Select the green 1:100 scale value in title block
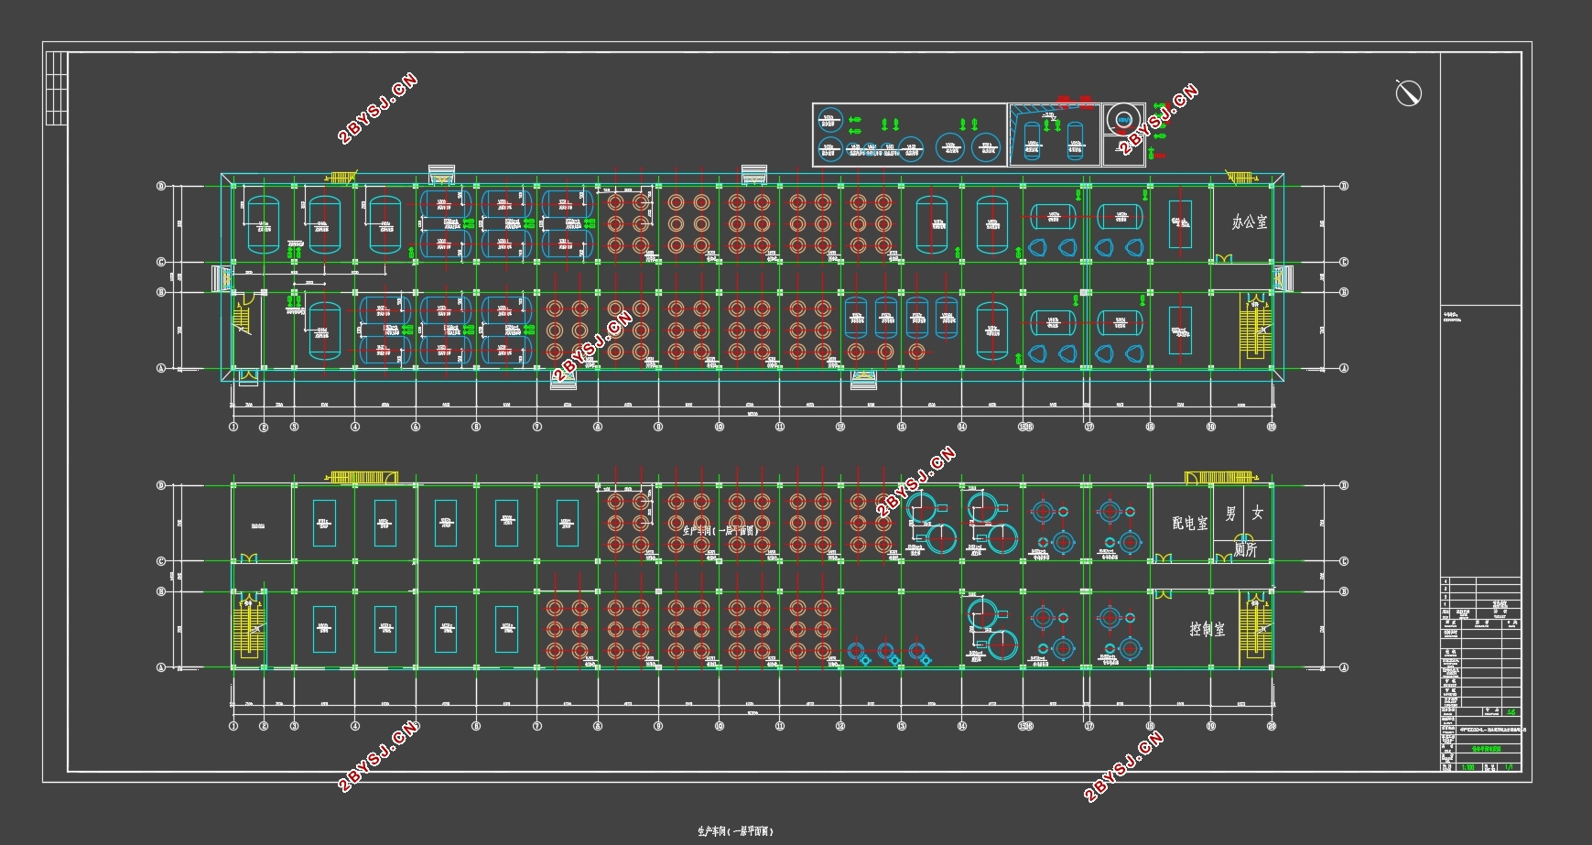This screenshot has height=845, width=1592. (1468, 767)
